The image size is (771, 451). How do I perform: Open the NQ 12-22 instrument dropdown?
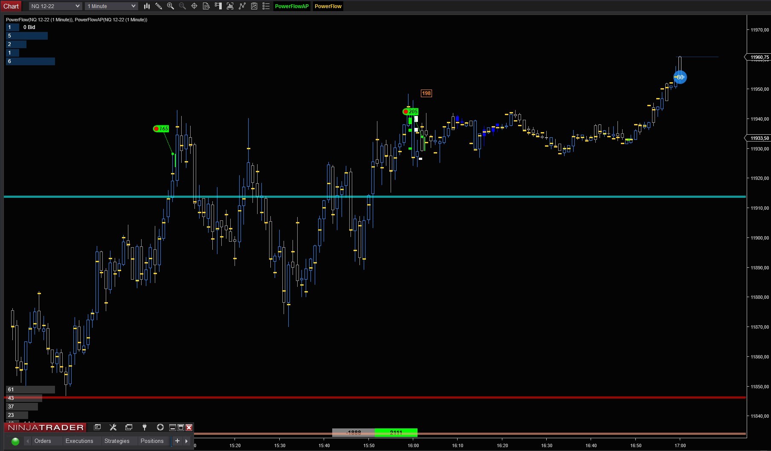(x=55, y=6)
